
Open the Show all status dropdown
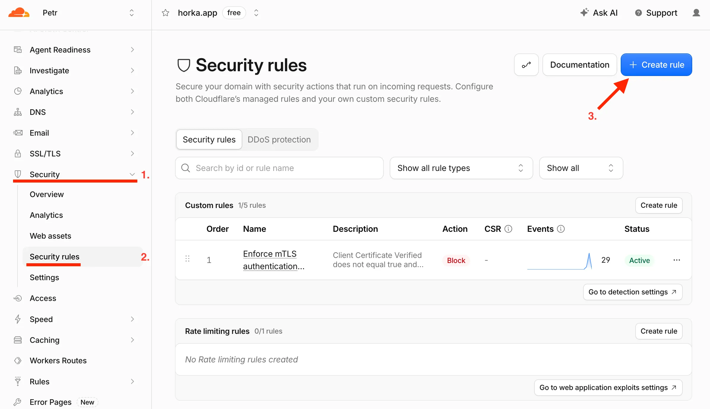581,168
